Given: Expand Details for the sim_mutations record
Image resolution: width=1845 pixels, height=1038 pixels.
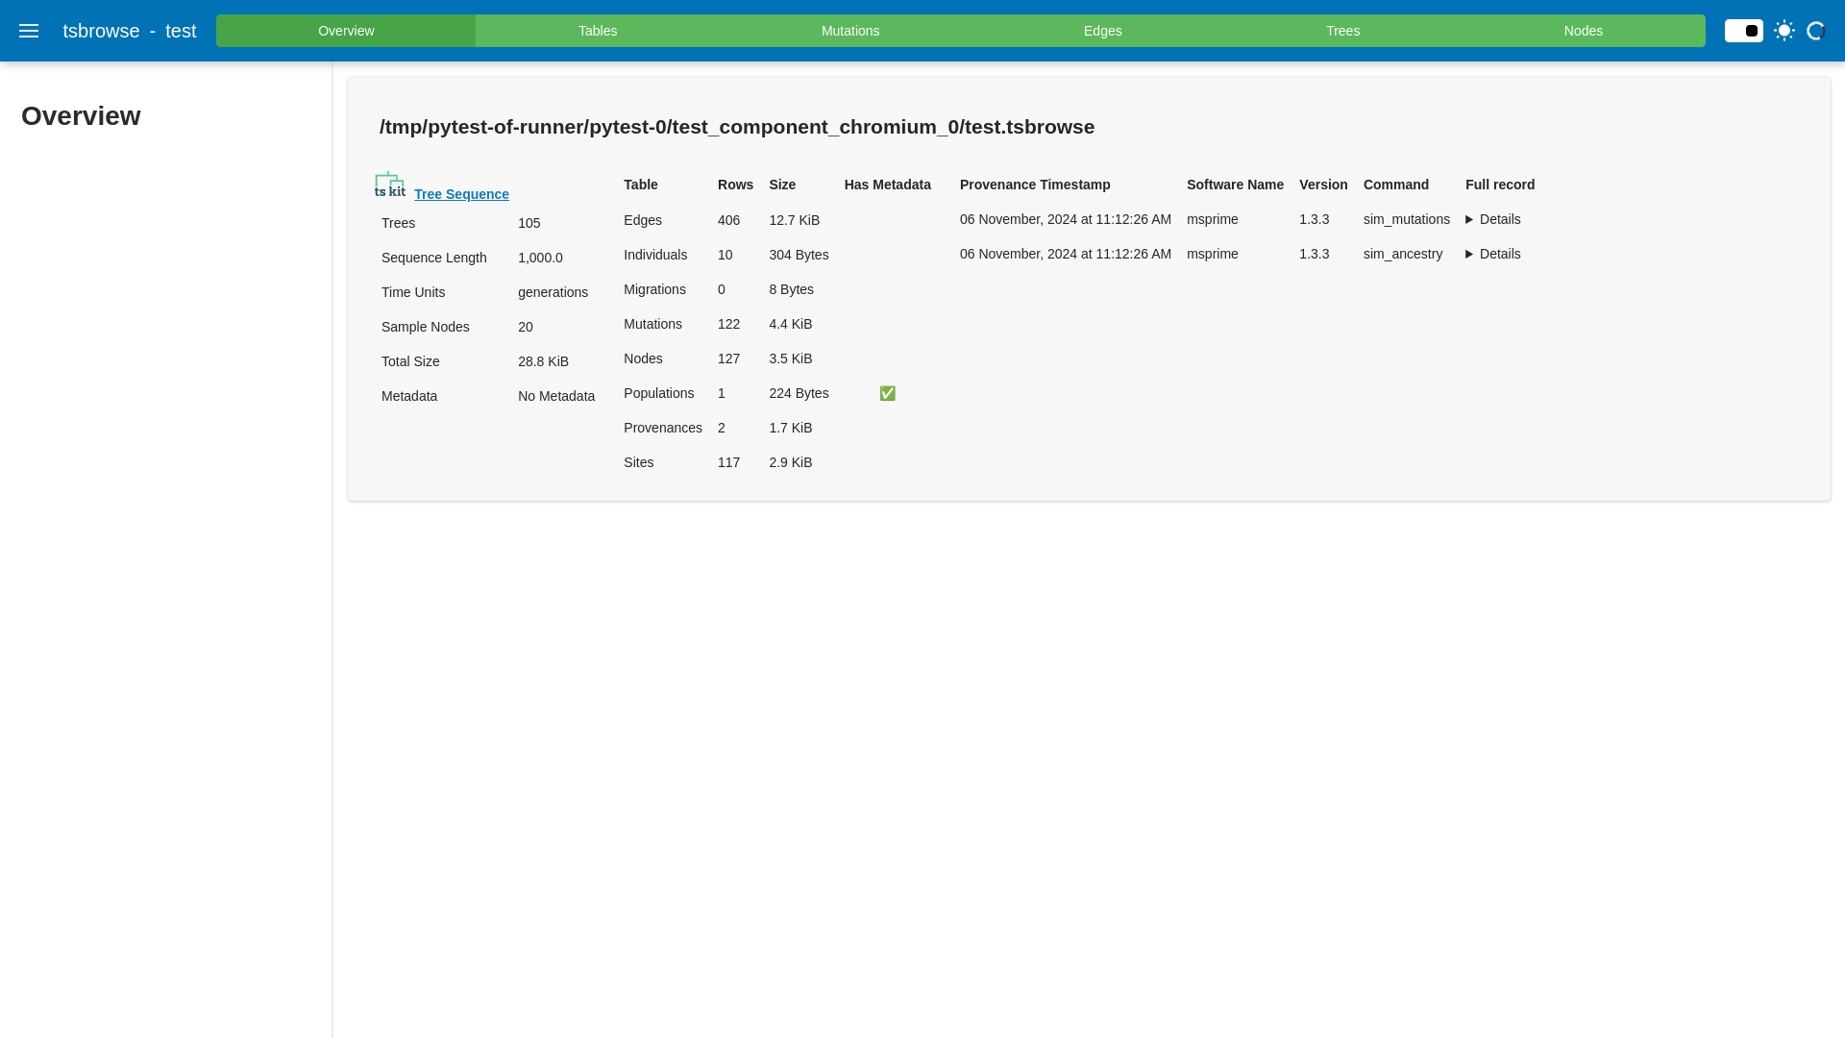Looking at the screenshot, I should [x=1492, y=219].
